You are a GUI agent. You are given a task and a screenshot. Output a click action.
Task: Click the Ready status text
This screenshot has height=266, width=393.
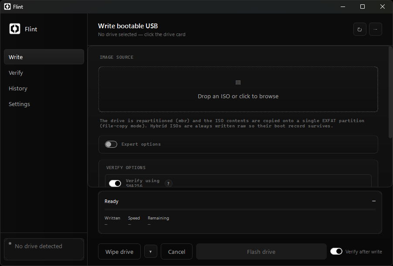(x=111, y=201)
